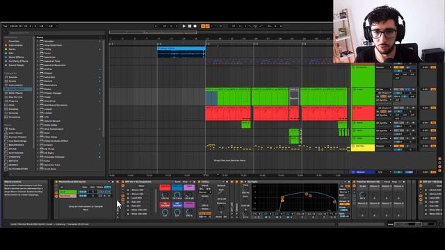Open SPLICE folder in Places
The width and height of the screenshot is (445, 250).
13,149
